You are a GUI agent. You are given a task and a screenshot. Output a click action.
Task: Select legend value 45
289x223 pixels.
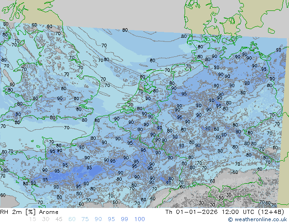59,219
